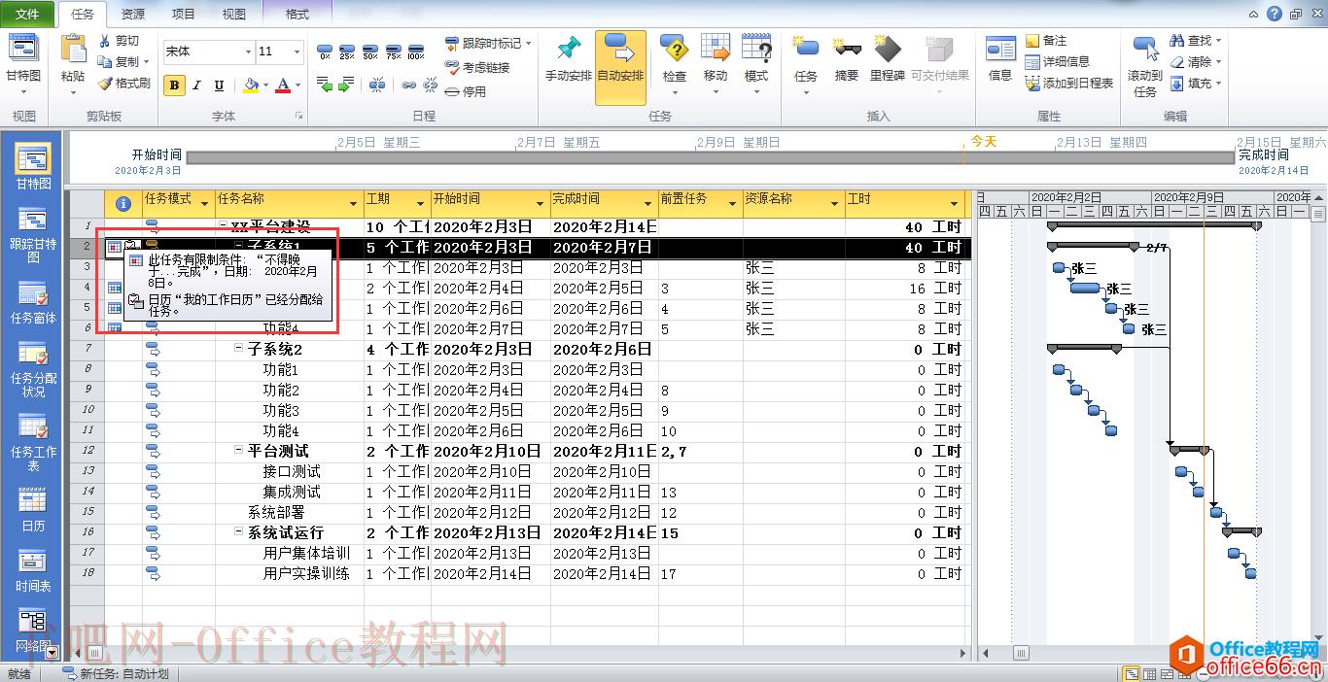The image size is (1328, 682).
Task: Open Task Form (任务窗体) in sidebar
Action: click(33, 302)
